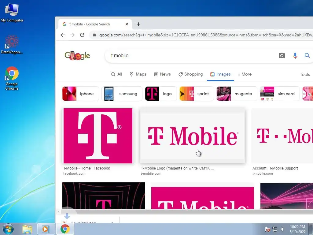Click the Chrome taskbar button
This screenshot has height=235, width=313.
[65, 229]
